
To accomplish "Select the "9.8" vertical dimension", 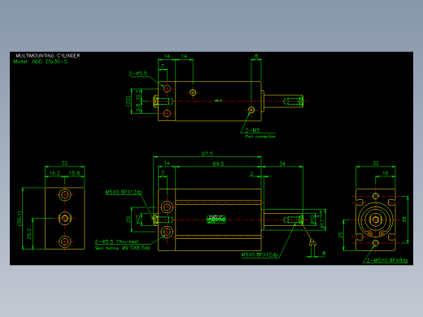I will point(138,107).
